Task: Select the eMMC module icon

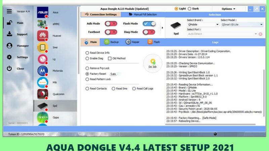Action: 43,24
